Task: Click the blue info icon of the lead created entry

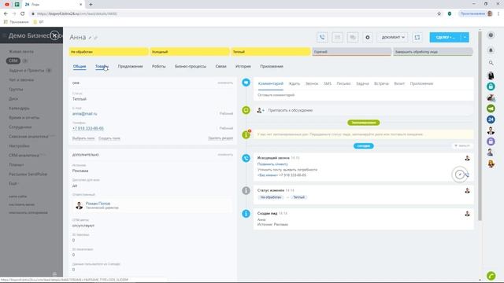Action: tap(246, 213)
